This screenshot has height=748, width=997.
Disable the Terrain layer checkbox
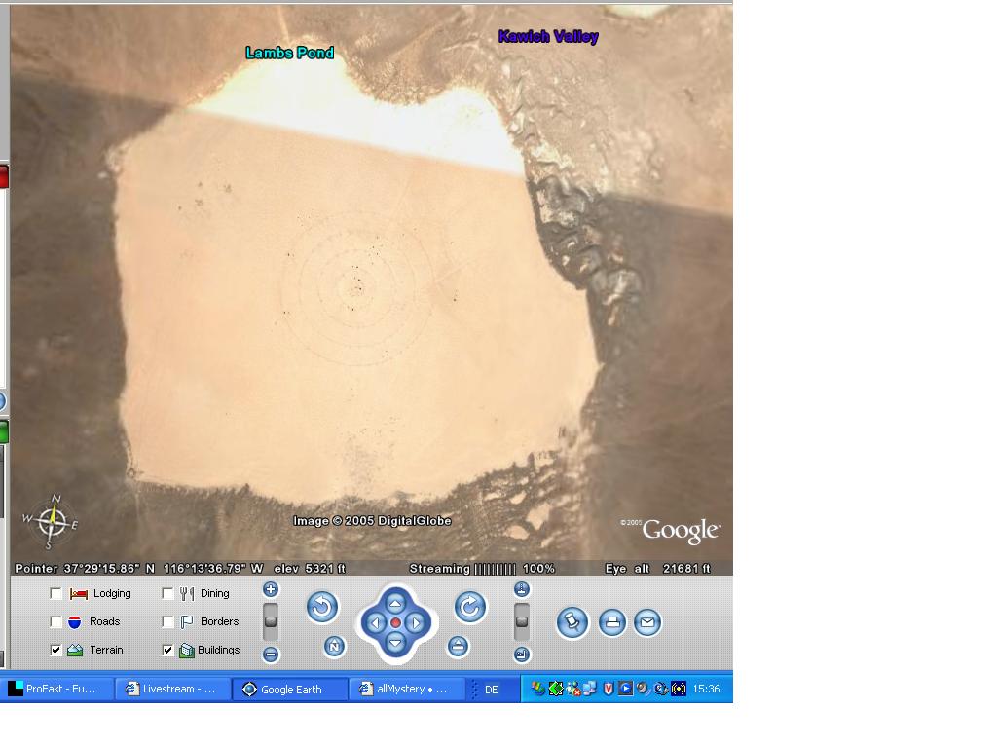coord(56,650)
